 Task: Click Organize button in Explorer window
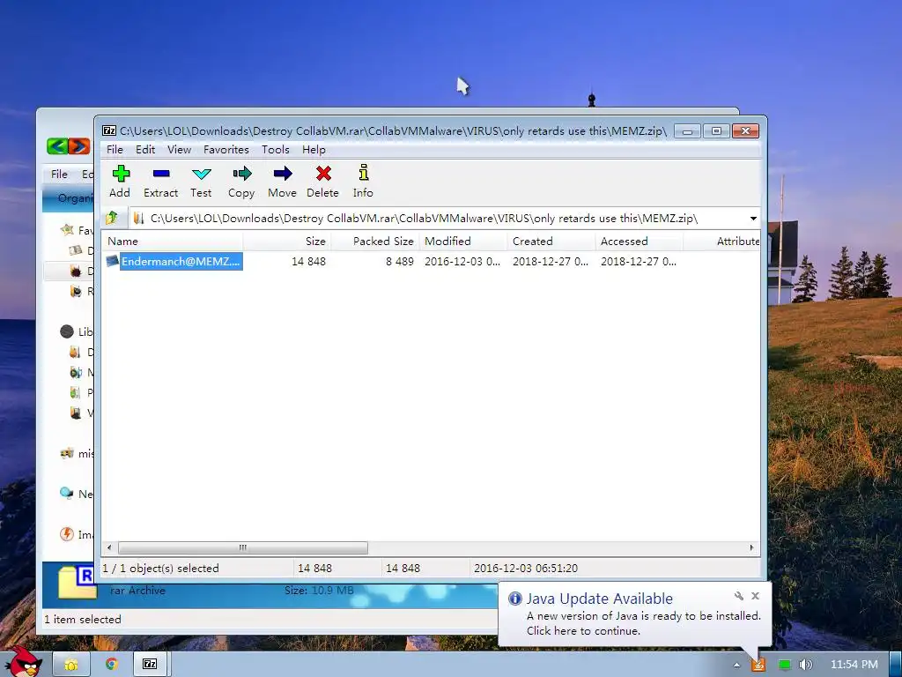[x=75, y=198]
